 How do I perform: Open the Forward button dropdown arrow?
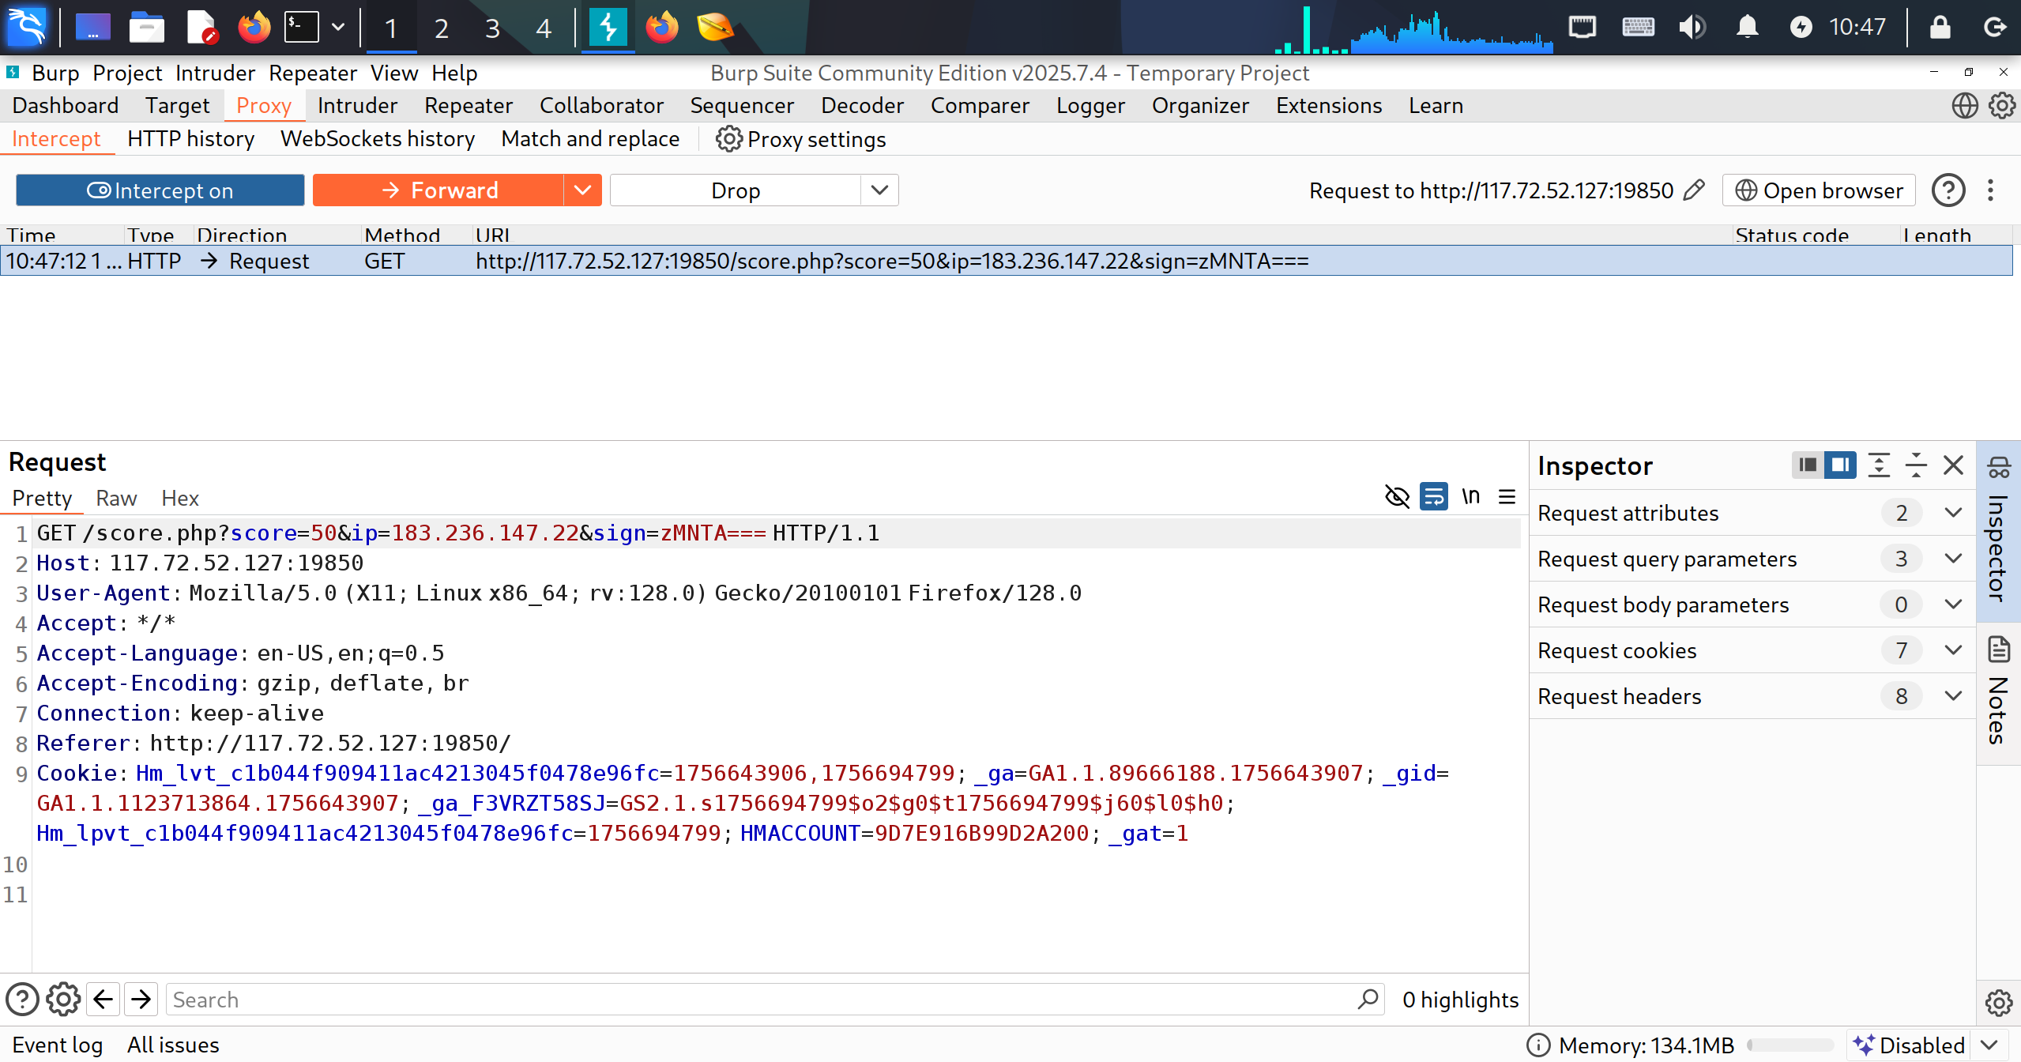click(582, 190)
